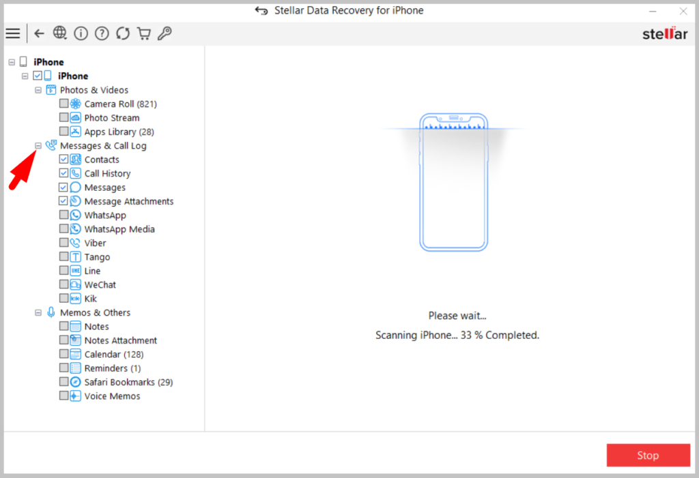Select the Reminders (1) entry
This screenshot has height=478, width=699.
click(x=113, y=368)
